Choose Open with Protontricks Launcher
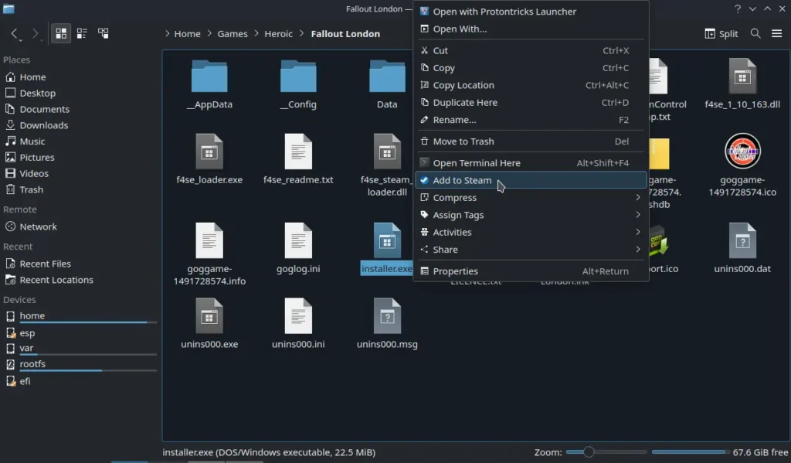Viewport: 791px width, 463px height. 531,11
